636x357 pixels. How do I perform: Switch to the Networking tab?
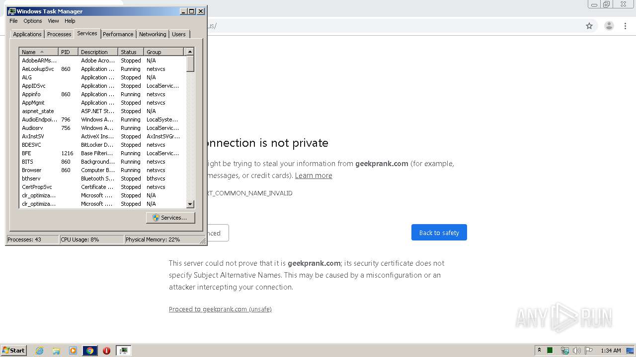153,34
